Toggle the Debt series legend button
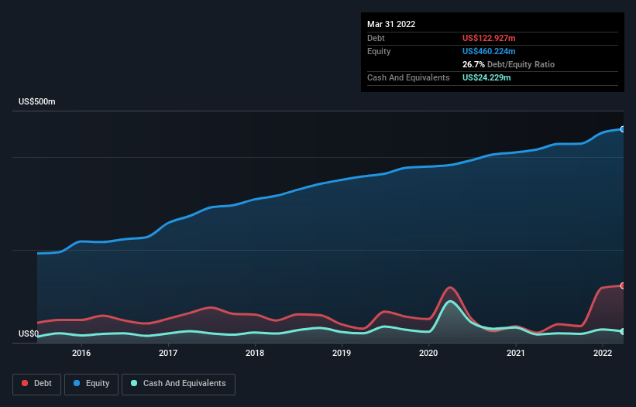 click(36, 384)
